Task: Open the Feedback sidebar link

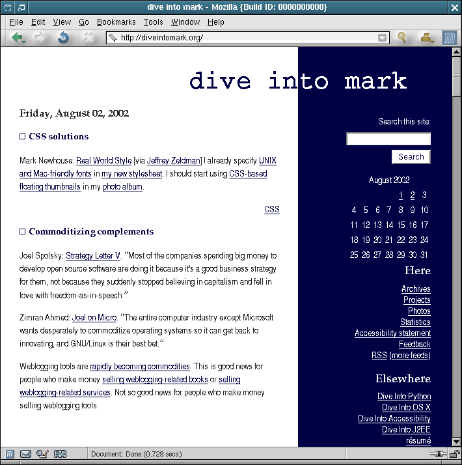Action: [415, 344]
